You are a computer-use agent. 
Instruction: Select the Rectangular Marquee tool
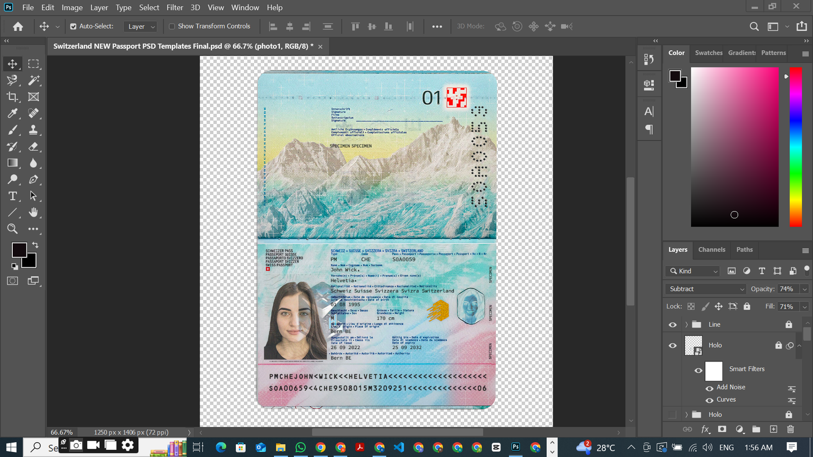pos(34,64)
